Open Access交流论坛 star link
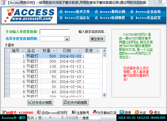Image resolution: width=167 pixels, height=121 pixels. pyautogui.click(x=75, y=18)
